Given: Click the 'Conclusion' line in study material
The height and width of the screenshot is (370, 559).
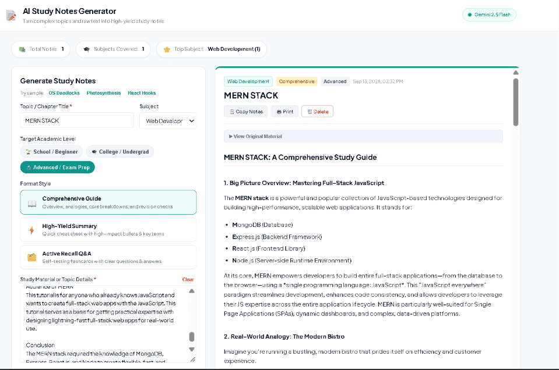Looking at the screenshot, I should click(40, 346).
